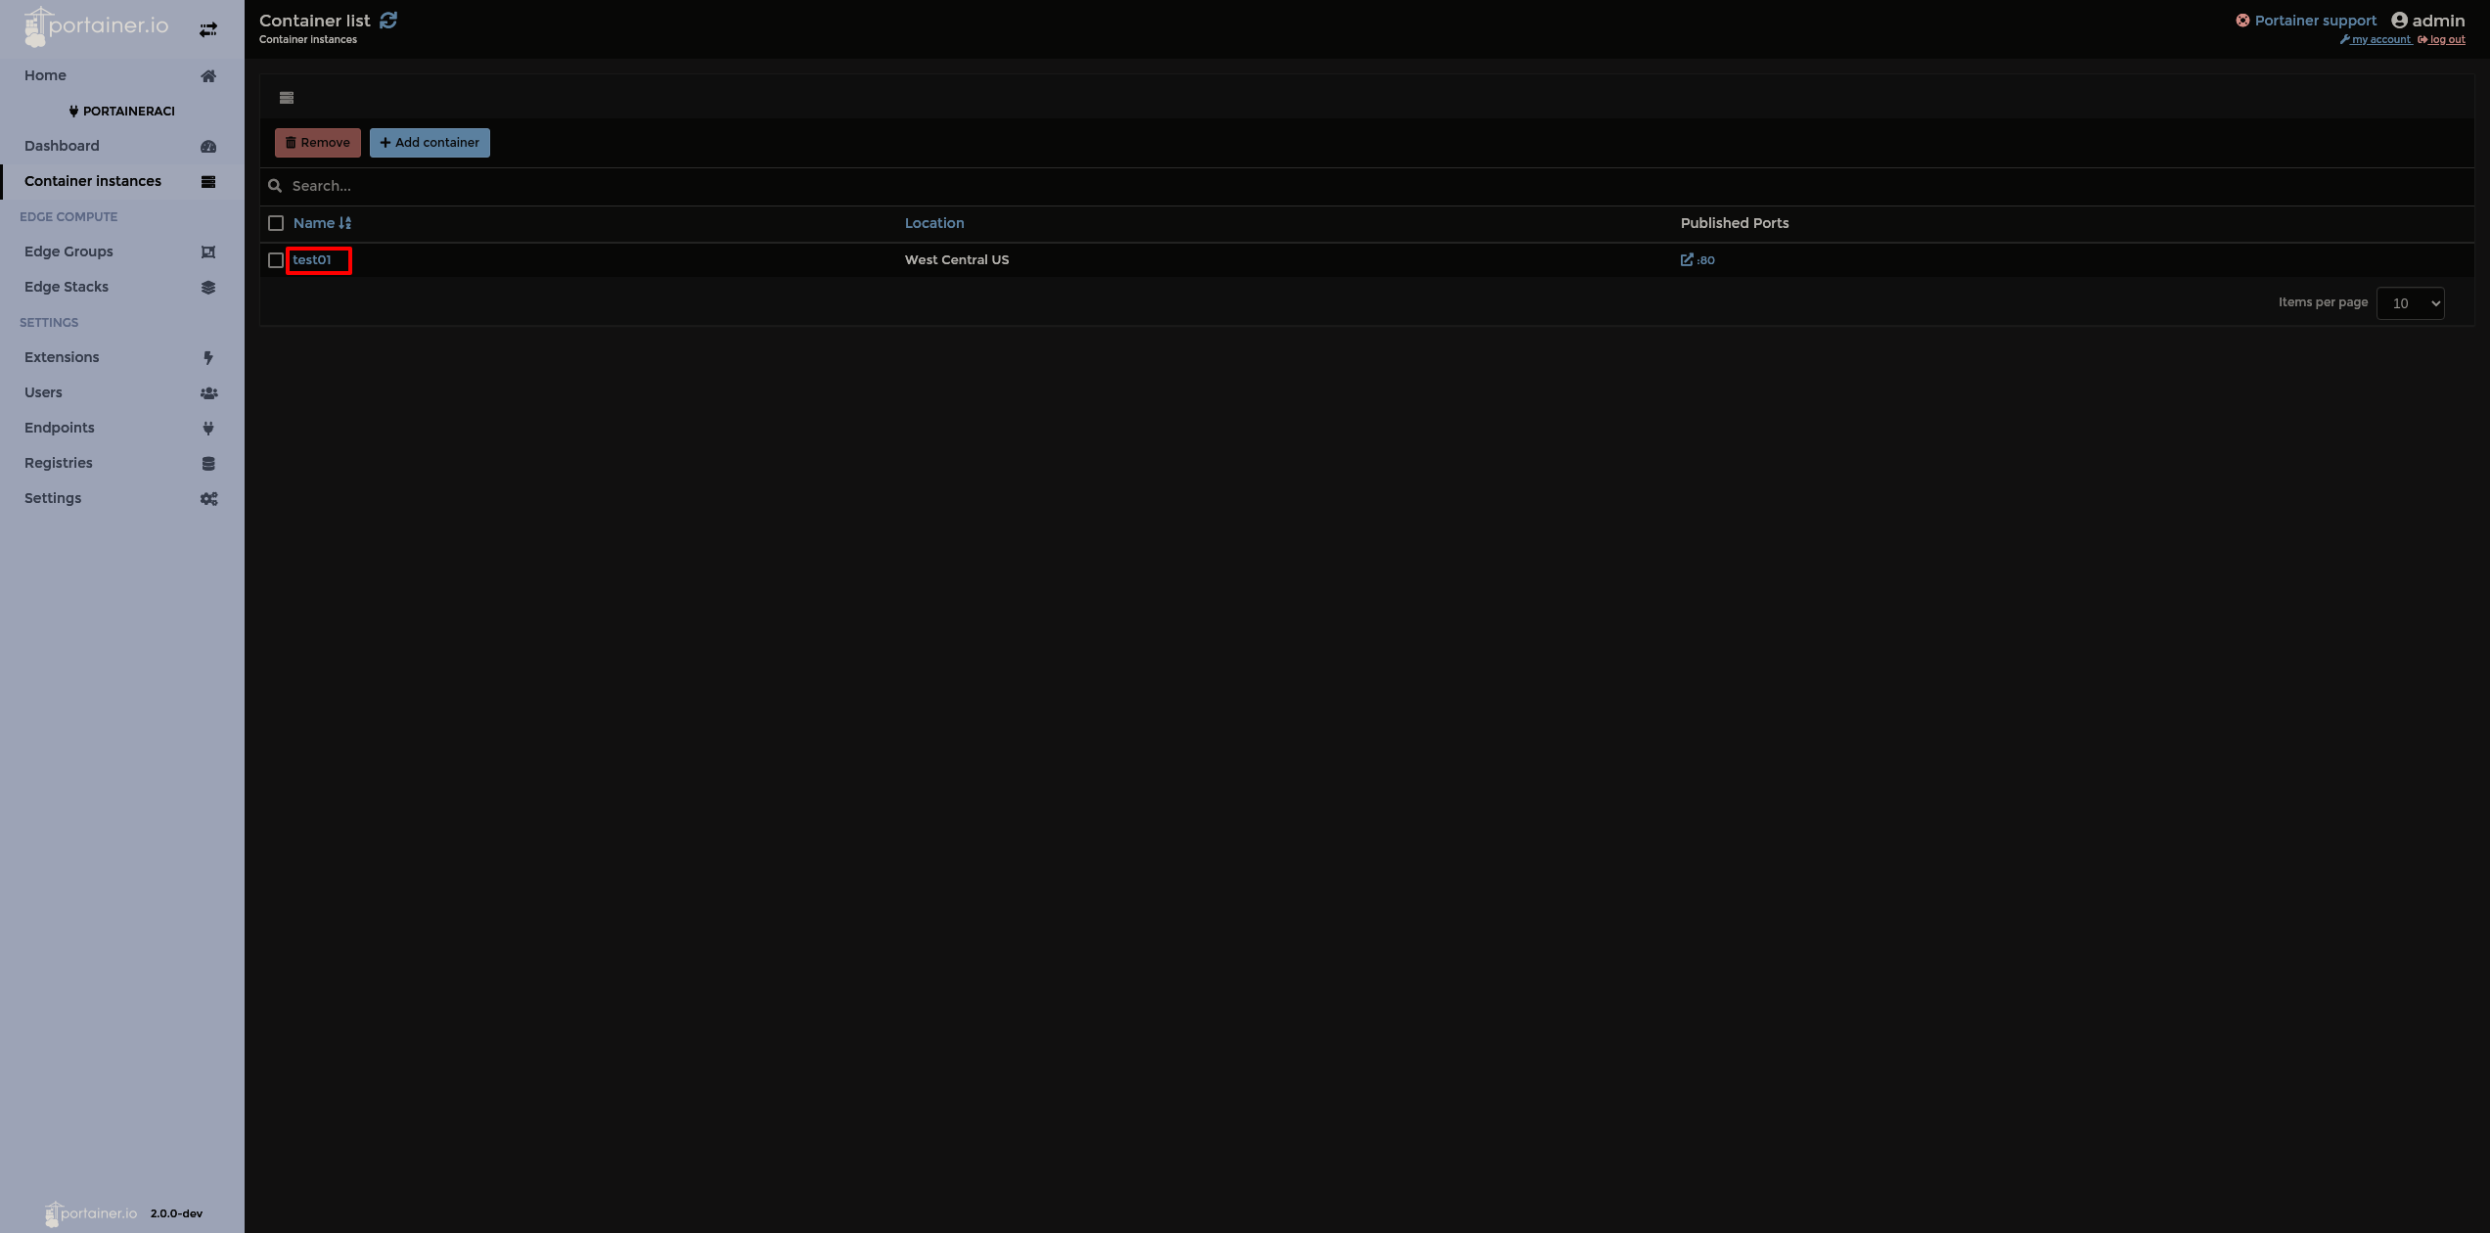Viewport: 2490px width, 1233px height.
Task: Refresh the Container list
Action: tap(389, 20)
